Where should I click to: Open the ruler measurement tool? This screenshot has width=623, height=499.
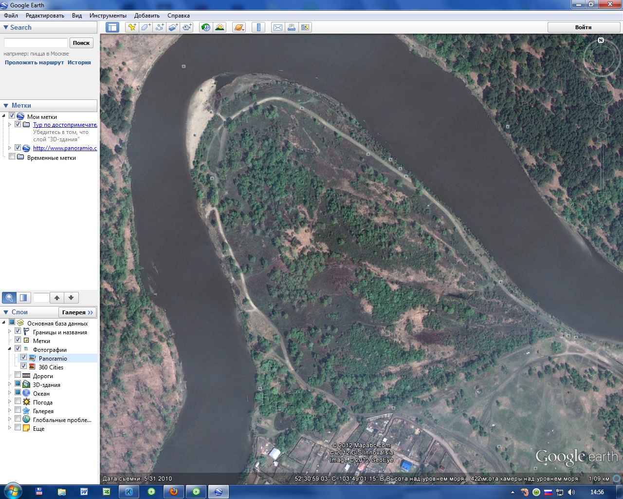coord(258,27)
